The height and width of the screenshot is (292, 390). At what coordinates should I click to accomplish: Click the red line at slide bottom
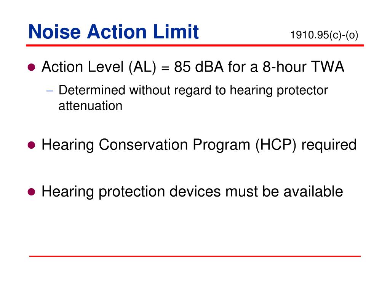click(195, 256)
